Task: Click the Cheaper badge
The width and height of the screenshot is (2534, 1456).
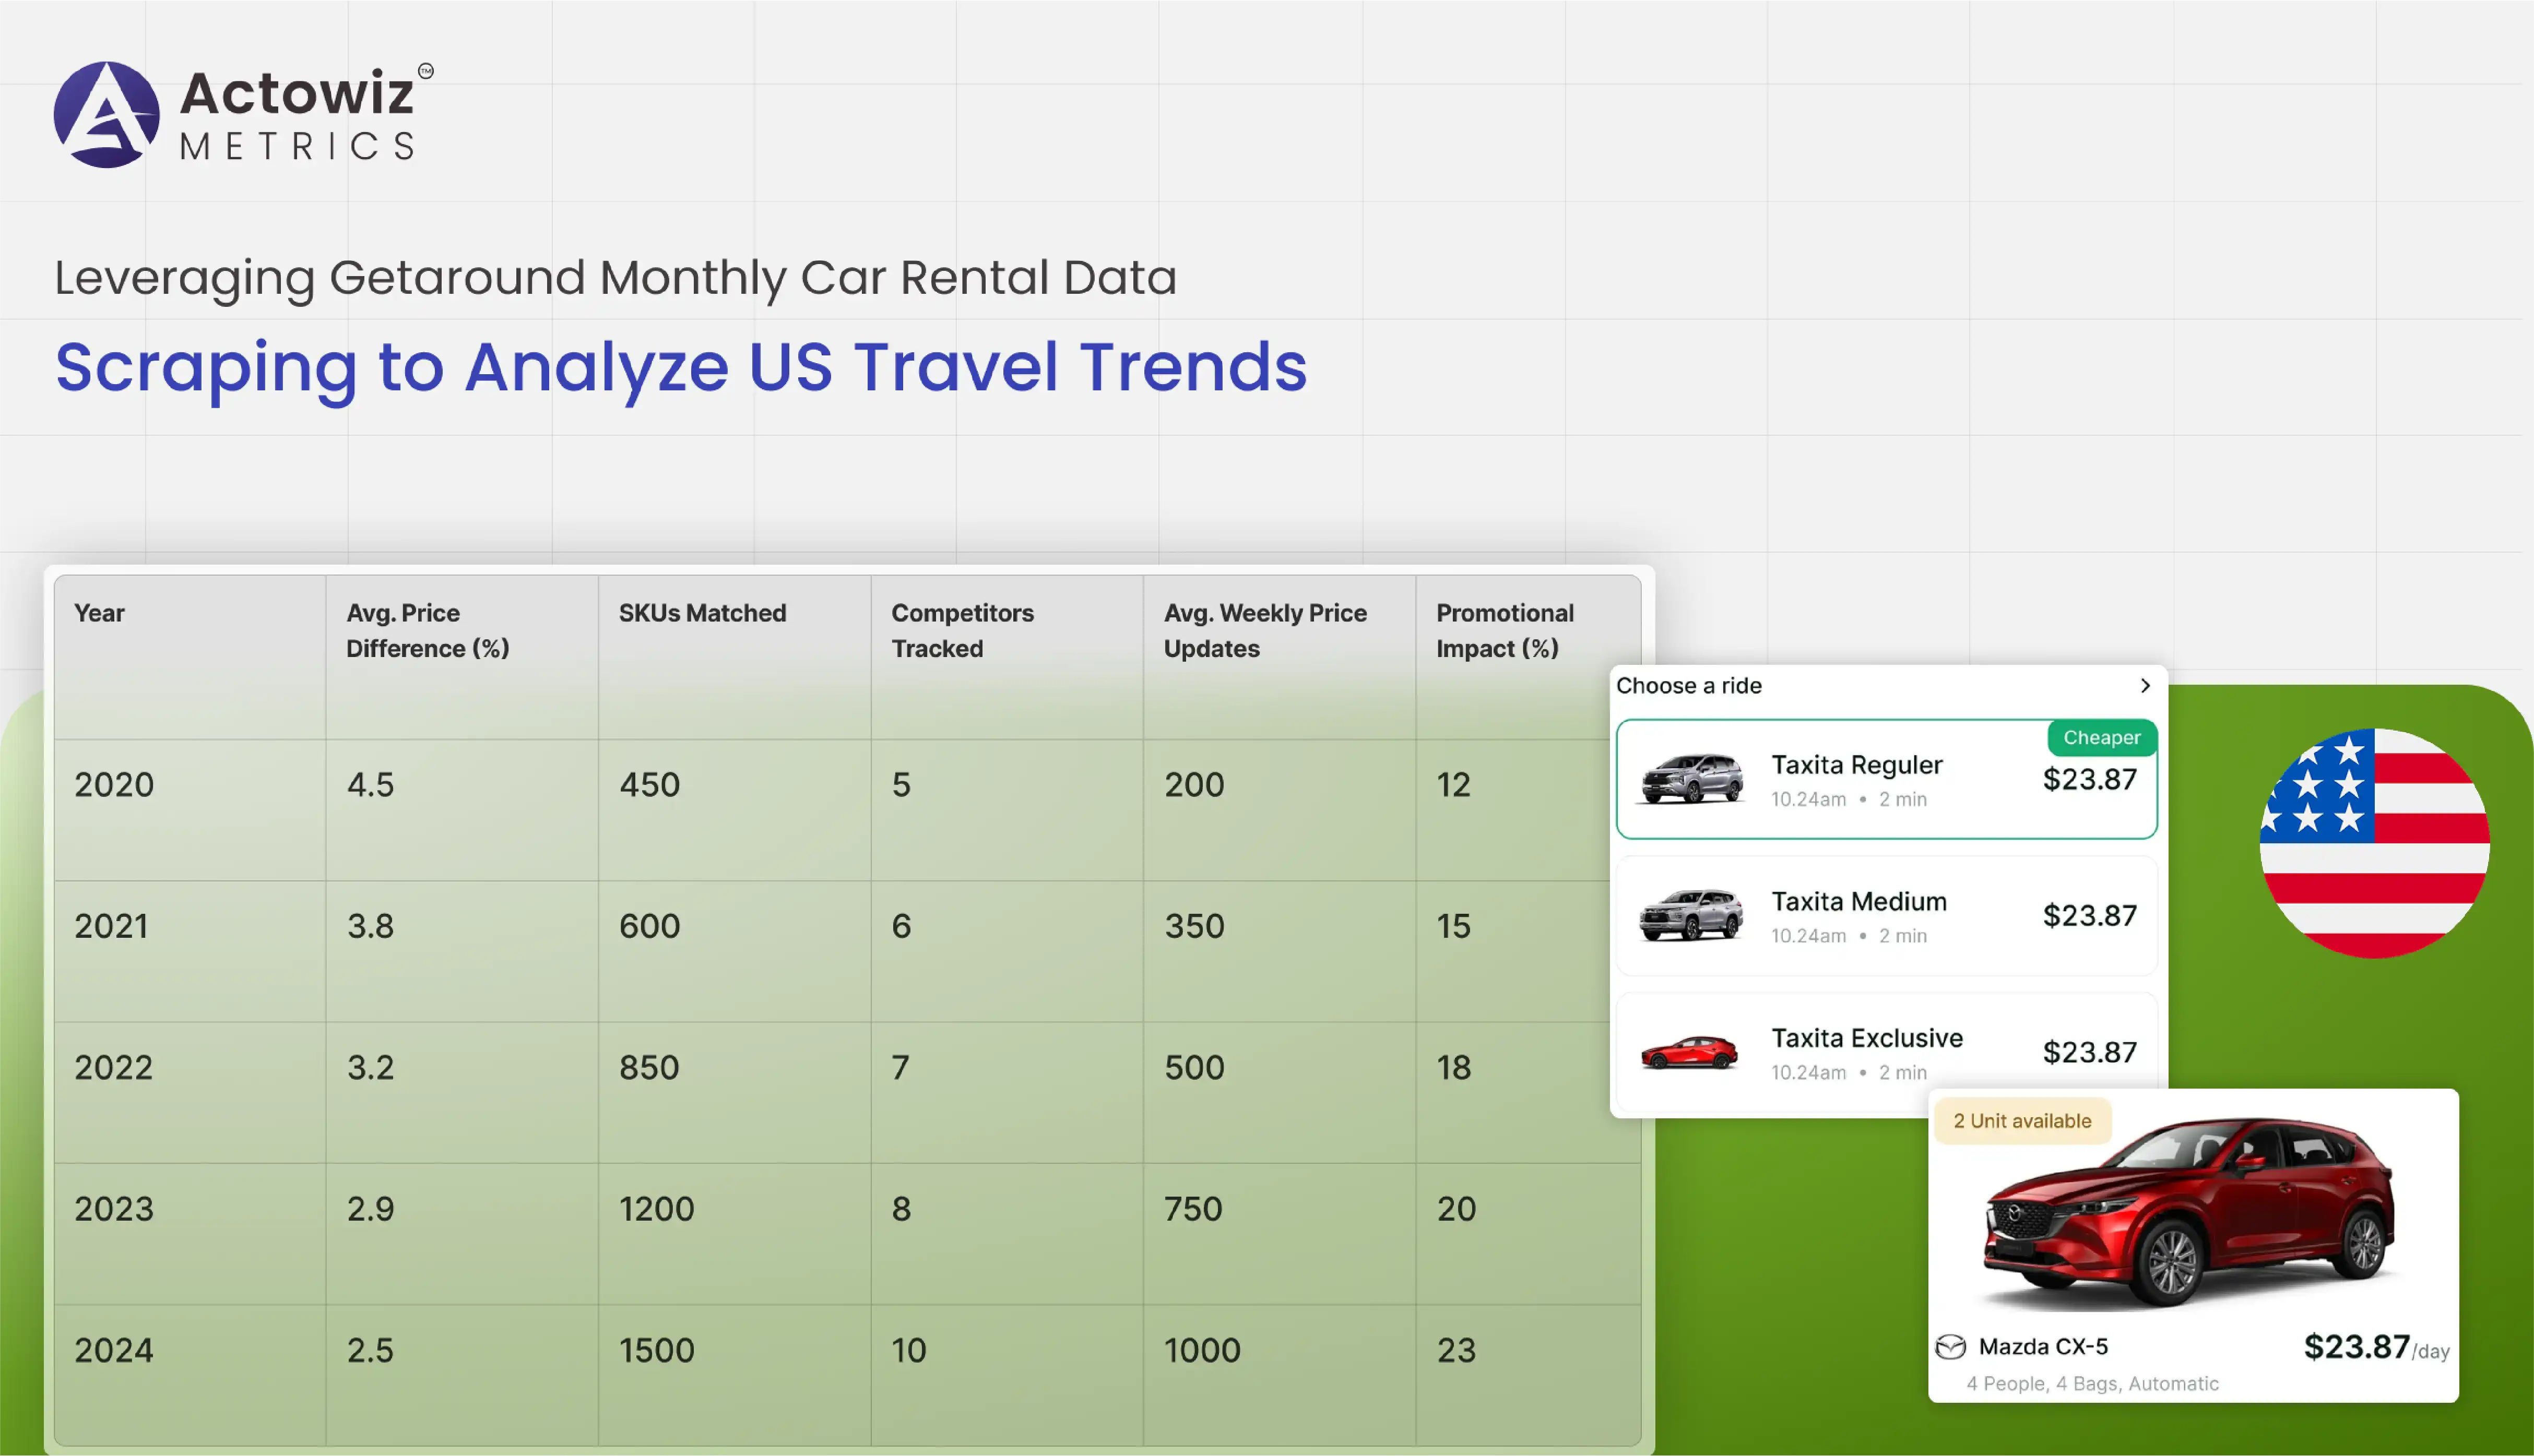Action: tap(2101, 738)
